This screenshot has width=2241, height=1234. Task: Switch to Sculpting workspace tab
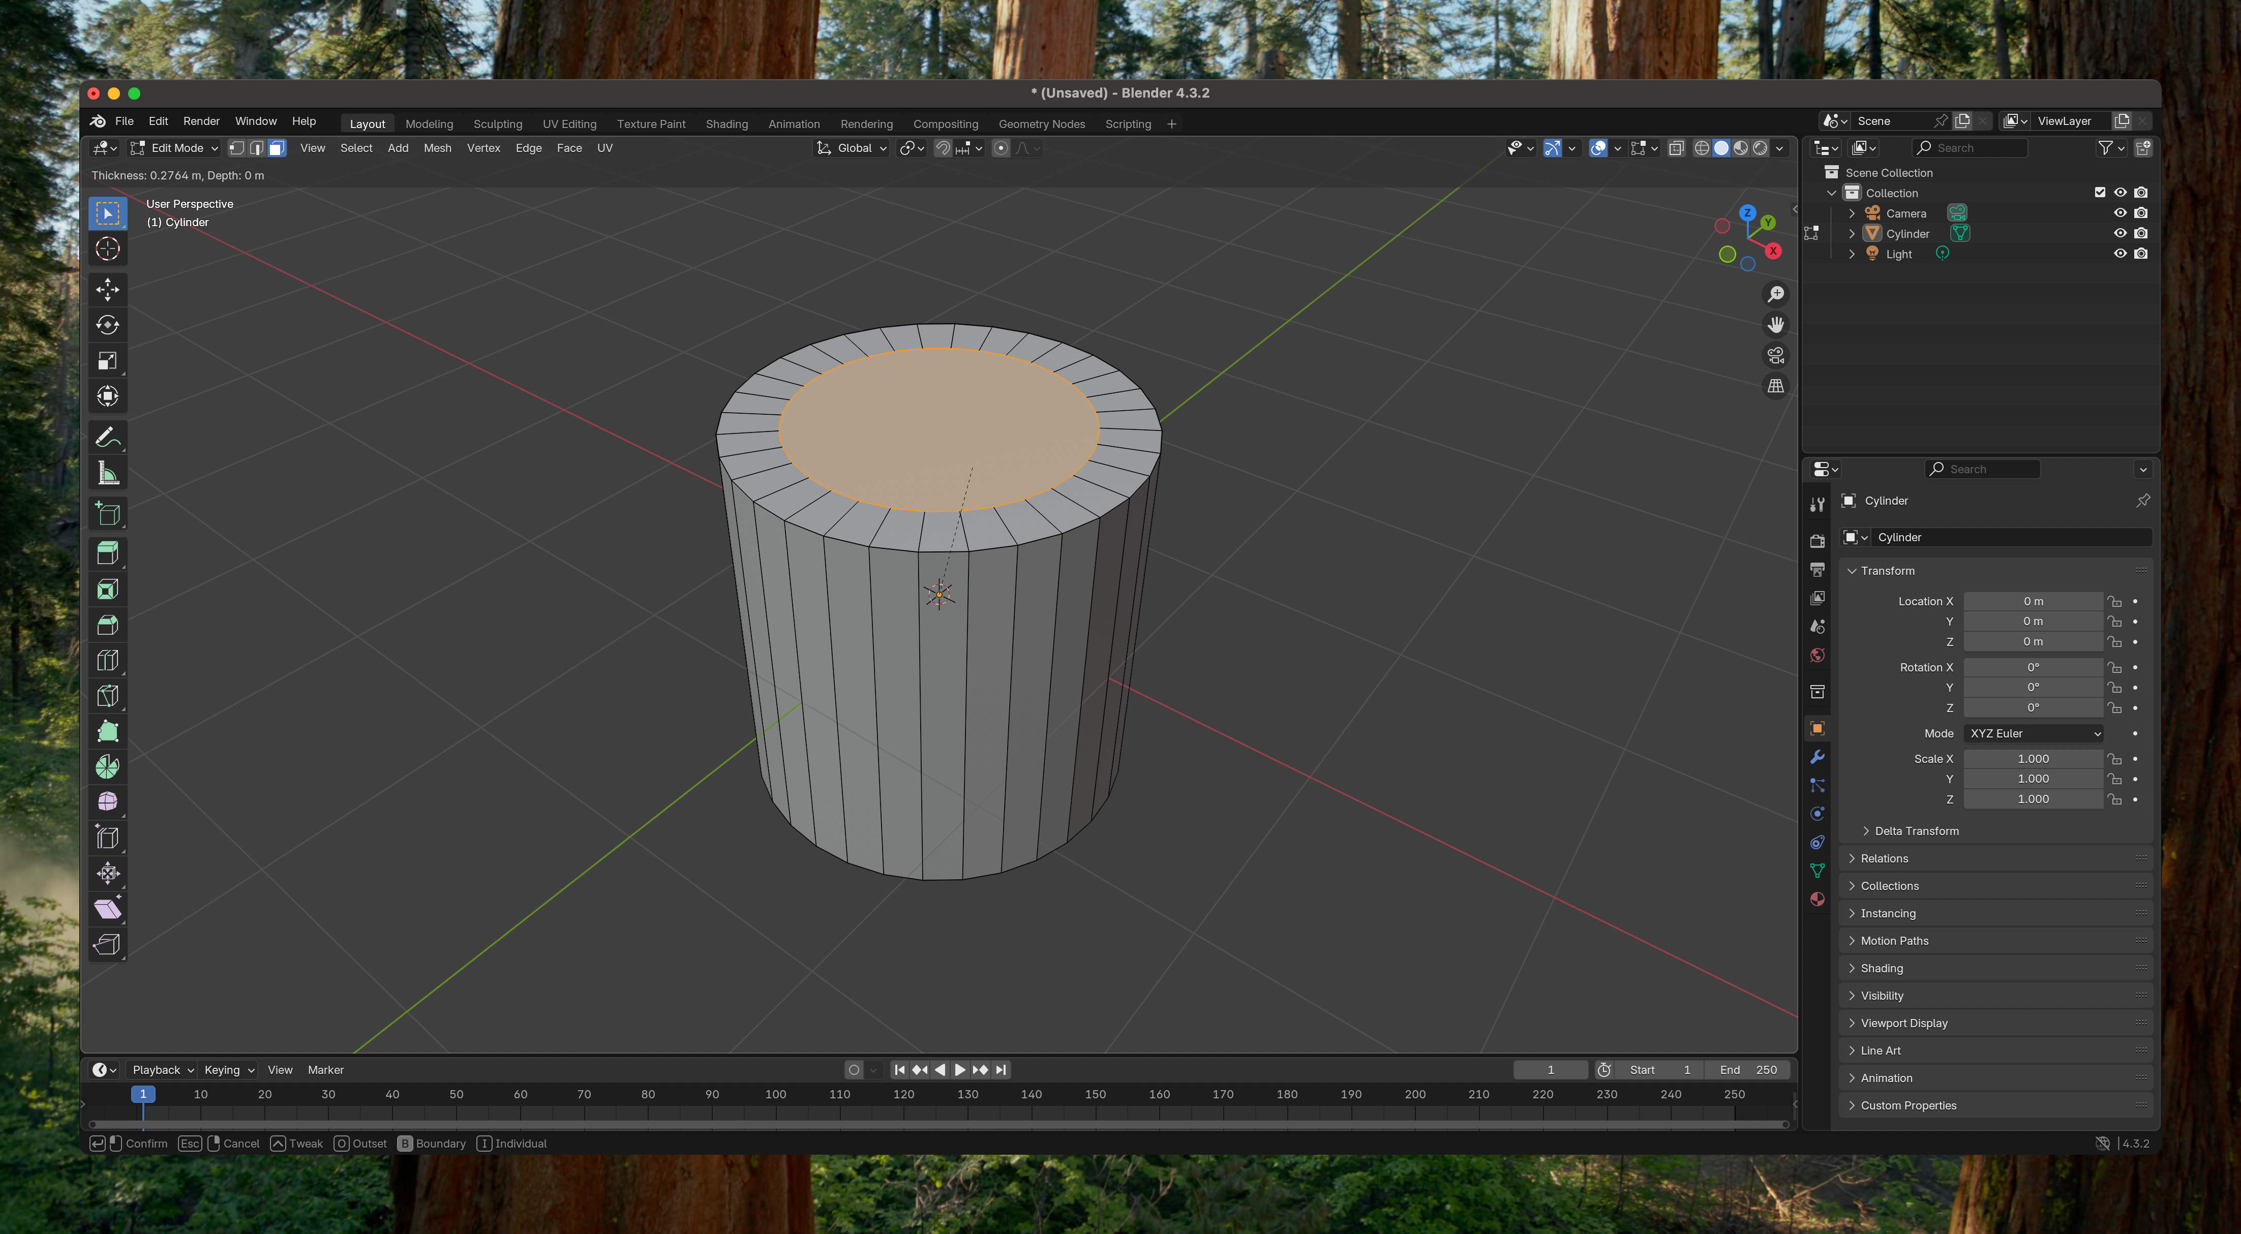(x=498, y=124)
